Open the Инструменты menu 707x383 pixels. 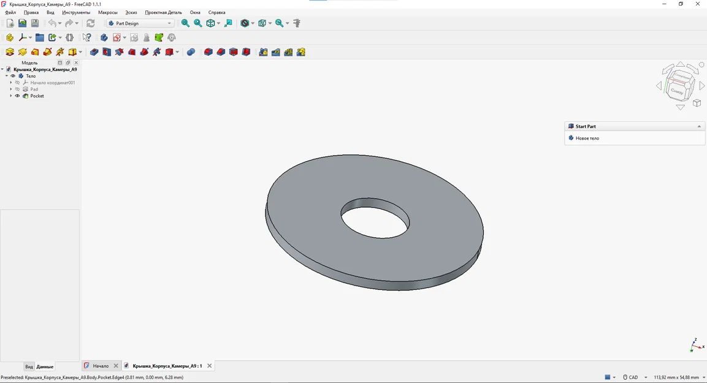(76, 13)
